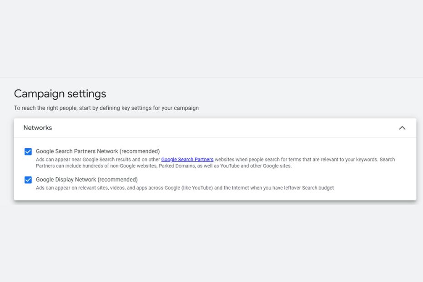Click the blank Networks header bar area
423x282 pixels.
(218, 128)
